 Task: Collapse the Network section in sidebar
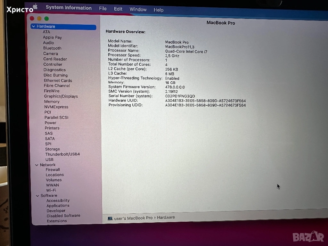click(37, 165)
